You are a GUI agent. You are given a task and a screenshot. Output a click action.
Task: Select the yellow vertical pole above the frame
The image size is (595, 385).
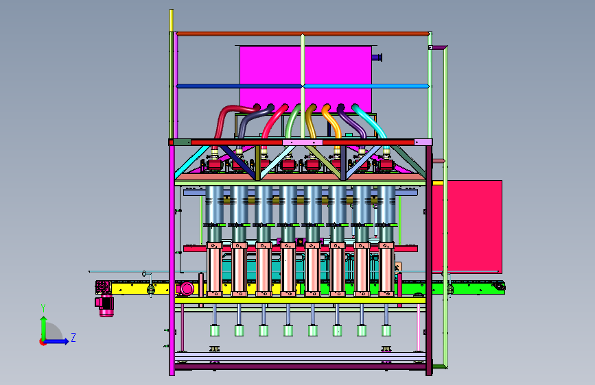tap(171, 21)
